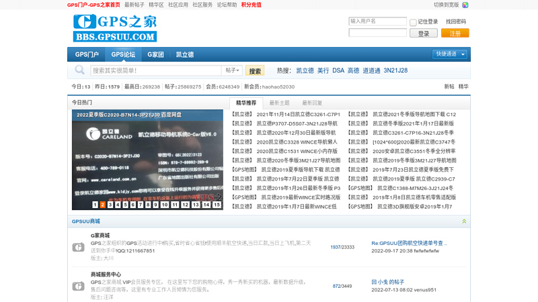Screen dimensions: 538x302
Task: Open moderator 大川 profile link
Action: click(x=108, y=258)
